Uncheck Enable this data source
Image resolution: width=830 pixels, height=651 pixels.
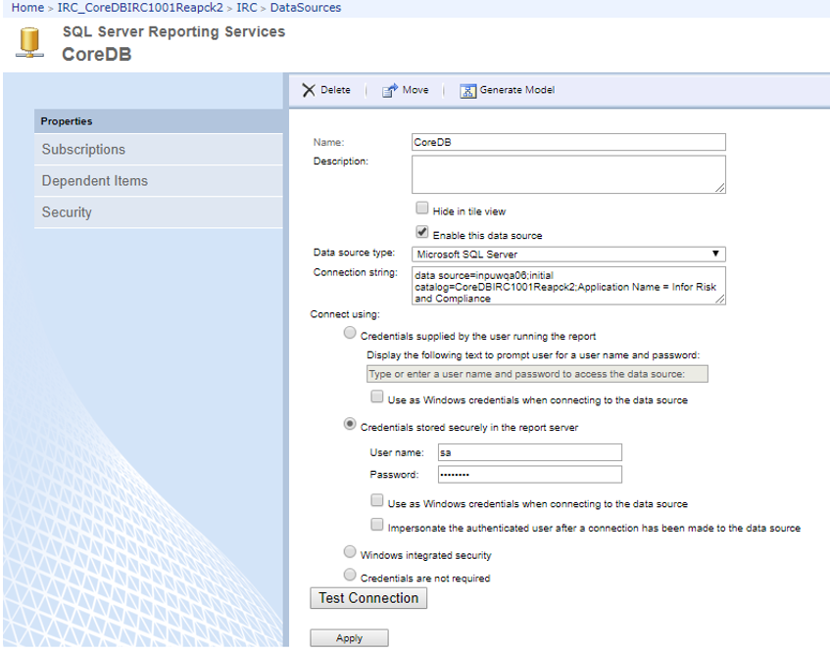tap(422, 233)
